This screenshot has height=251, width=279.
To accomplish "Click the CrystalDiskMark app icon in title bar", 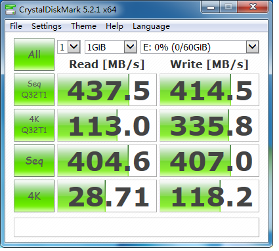I will [11, 9].
